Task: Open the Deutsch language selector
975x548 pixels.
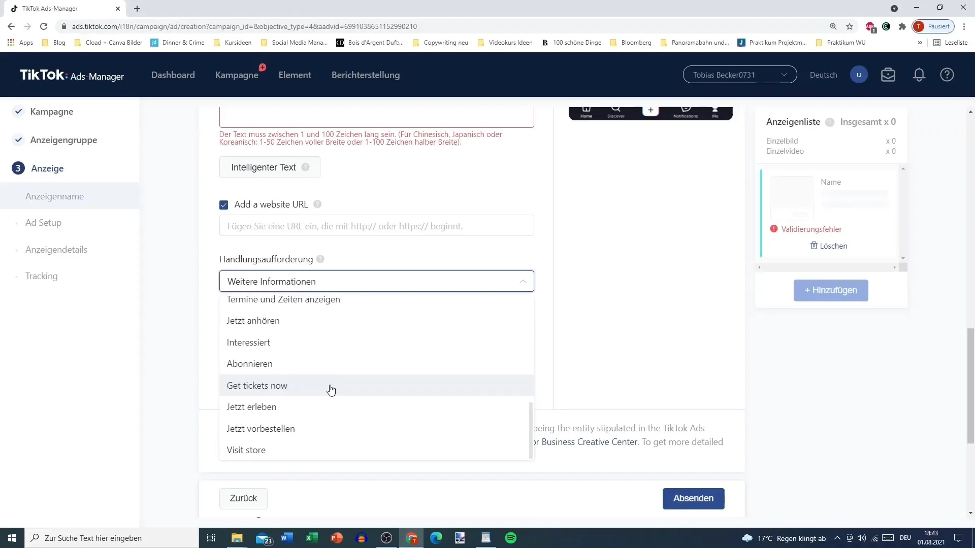Action: point(823,75)
